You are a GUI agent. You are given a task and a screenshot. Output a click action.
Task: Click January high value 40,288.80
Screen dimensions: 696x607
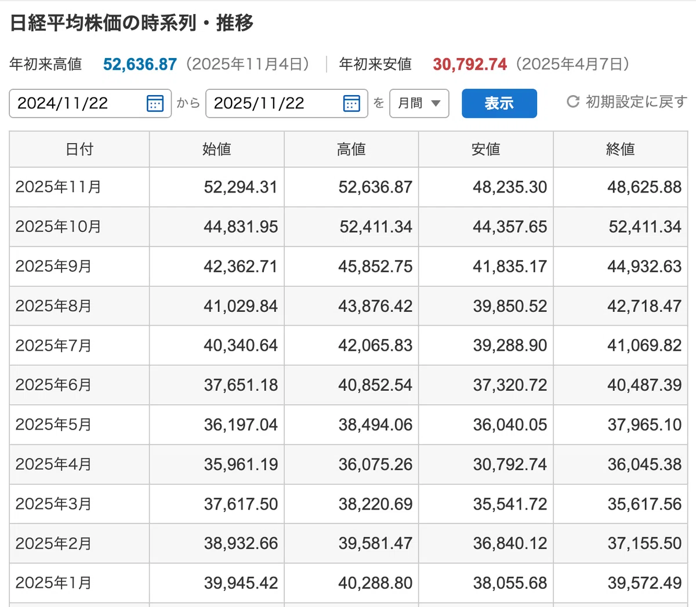375,583
